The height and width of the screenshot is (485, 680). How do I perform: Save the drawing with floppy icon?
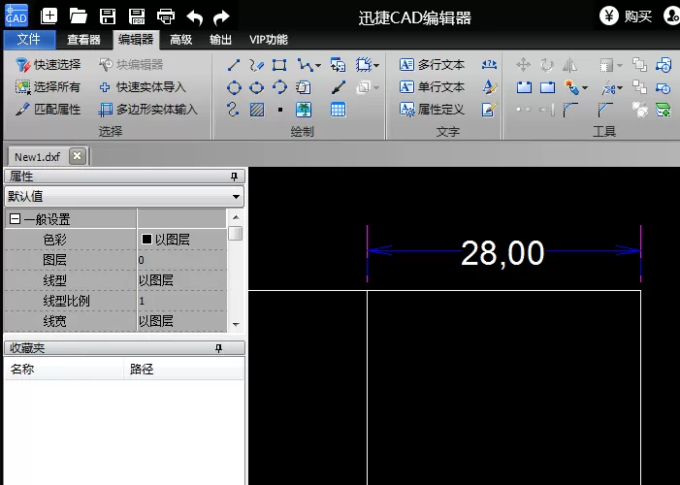click(108, 16)
